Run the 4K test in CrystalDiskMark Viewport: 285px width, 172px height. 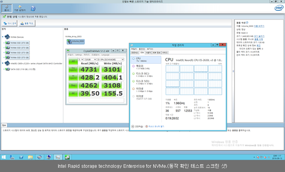tap(73, 93)
